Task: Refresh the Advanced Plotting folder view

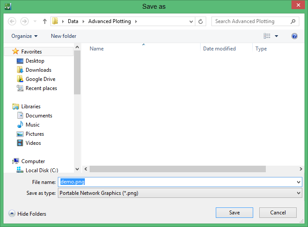Action: 201,21
